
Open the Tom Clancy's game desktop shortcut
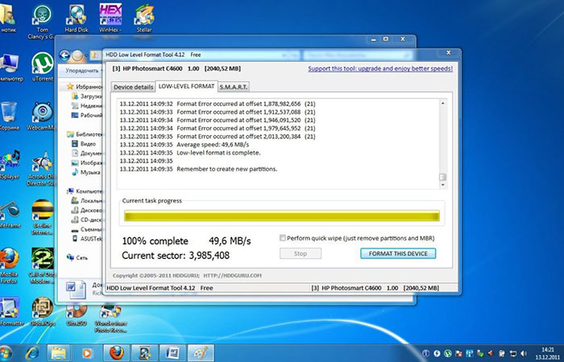[43, 22]
